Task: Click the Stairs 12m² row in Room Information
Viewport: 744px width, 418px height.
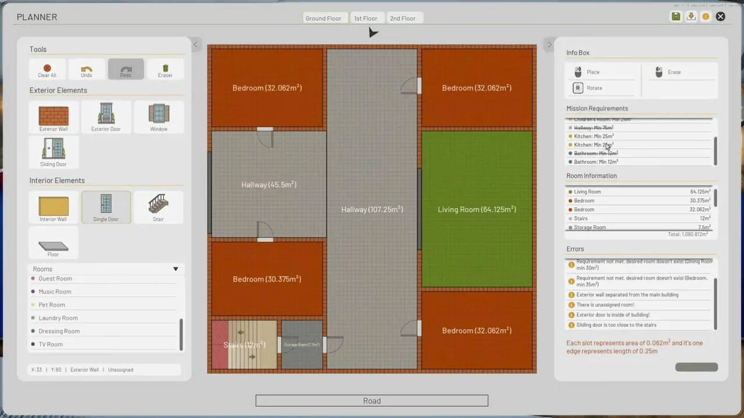Action: coord(639,219)
